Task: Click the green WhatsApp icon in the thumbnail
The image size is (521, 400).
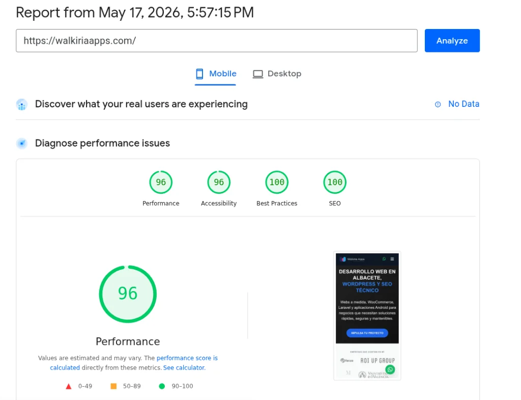Action: pyautogui.click(x=390, y=369)
